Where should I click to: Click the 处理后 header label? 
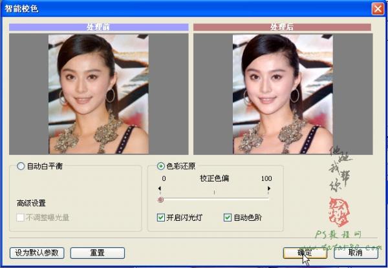tap(282, 27)
